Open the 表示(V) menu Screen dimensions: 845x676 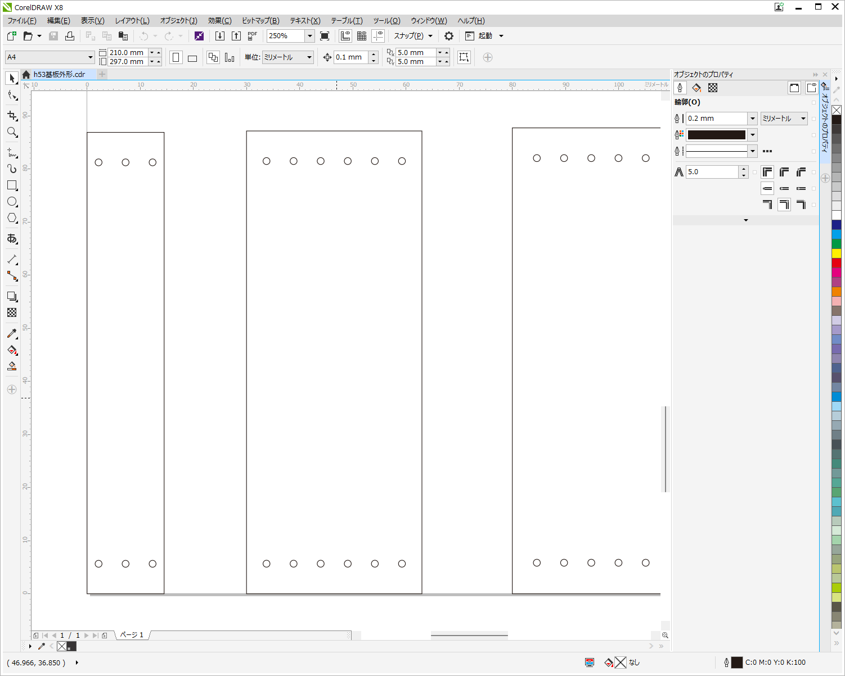pos(93,21)
